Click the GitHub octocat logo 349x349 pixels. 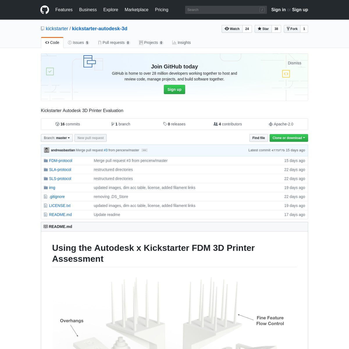click(45, 10)
